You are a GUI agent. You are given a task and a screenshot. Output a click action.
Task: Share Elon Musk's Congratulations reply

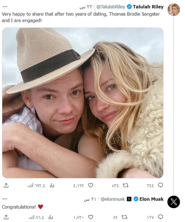[x=6, y=217]
